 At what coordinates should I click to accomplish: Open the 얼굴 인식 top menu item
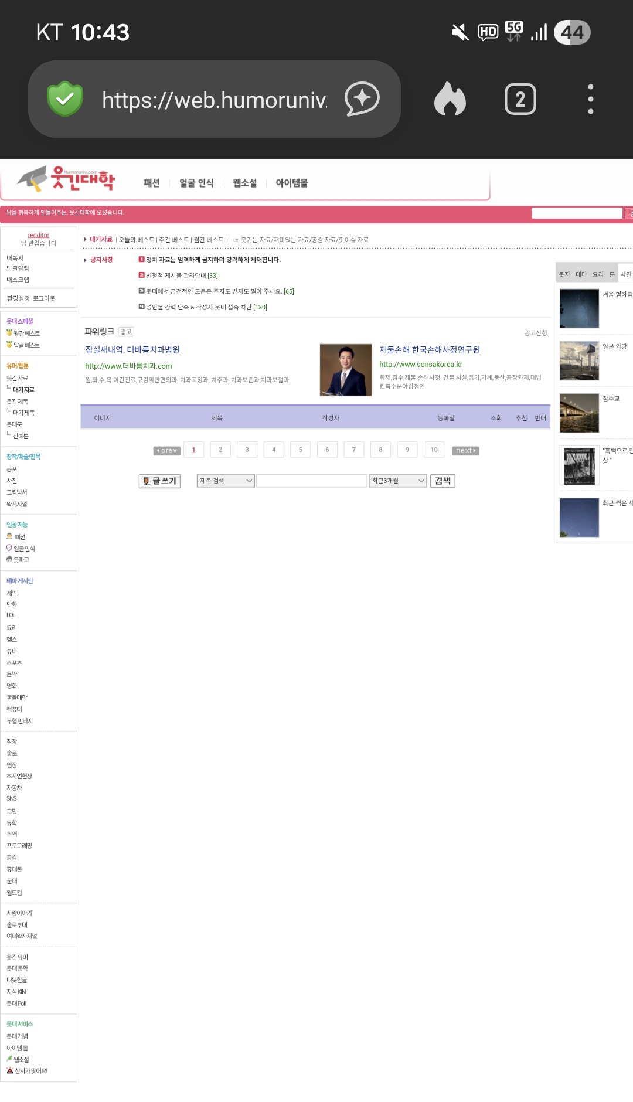(196, 183)
